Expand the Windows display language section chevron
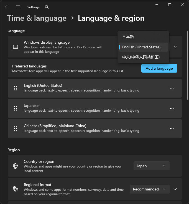 (x=175, y=47)
